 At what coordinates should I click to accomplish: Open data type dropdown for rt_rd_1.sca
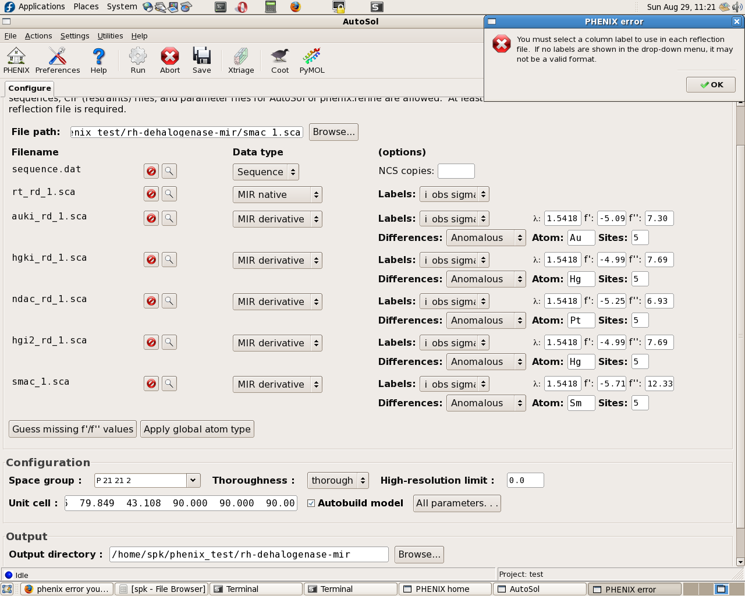[x=277, y=195]
